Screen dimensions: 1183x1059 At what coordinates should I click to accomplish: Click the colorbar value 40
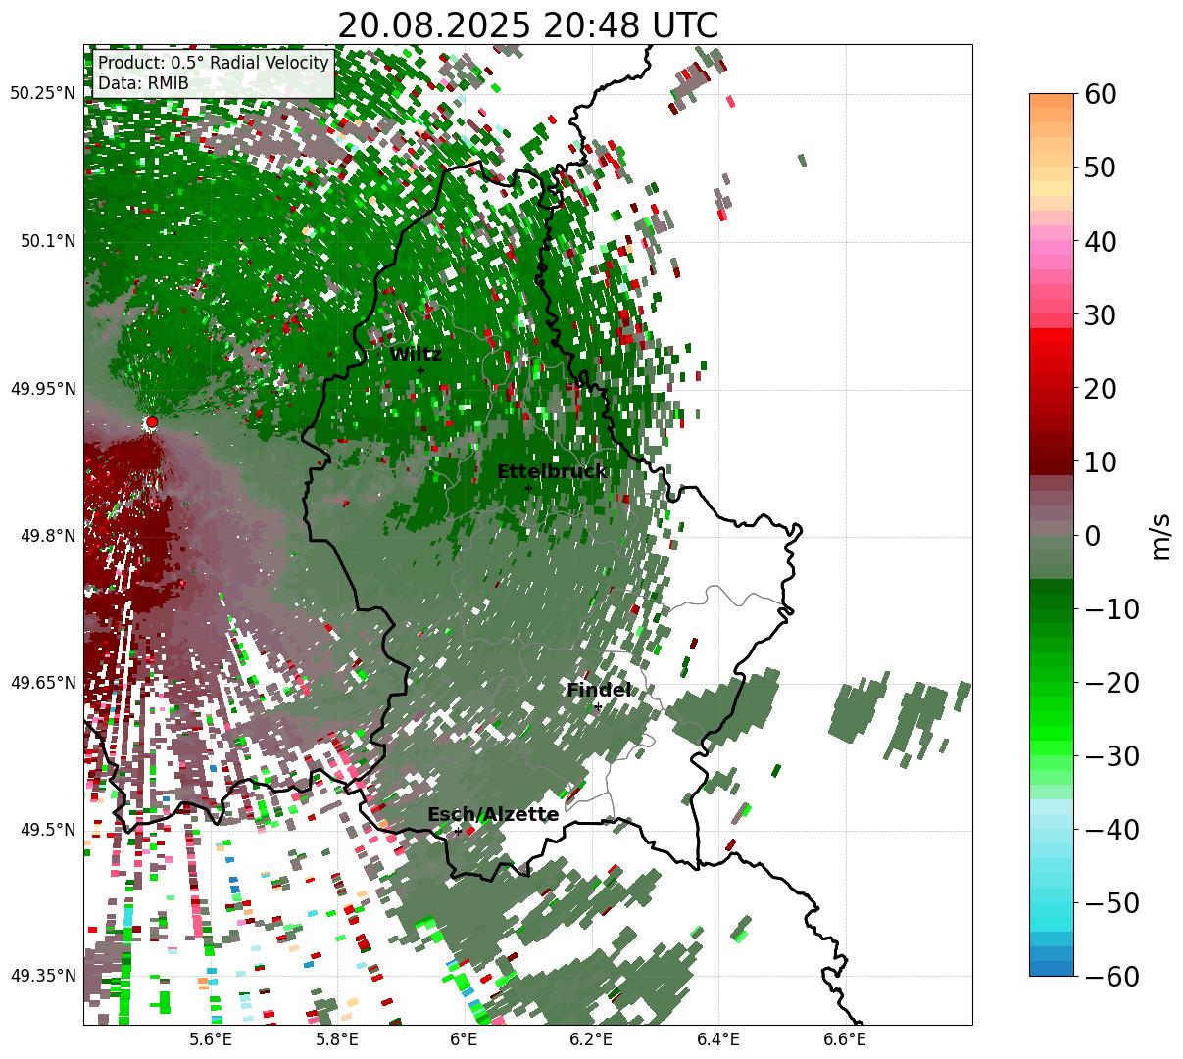click(1099, 242)
